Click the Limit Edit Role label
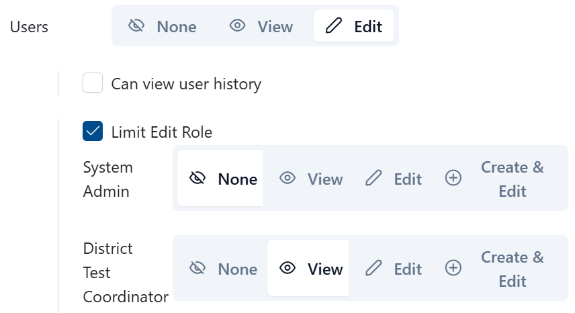This screenshot has width=575, height=313. click(162, 132)
